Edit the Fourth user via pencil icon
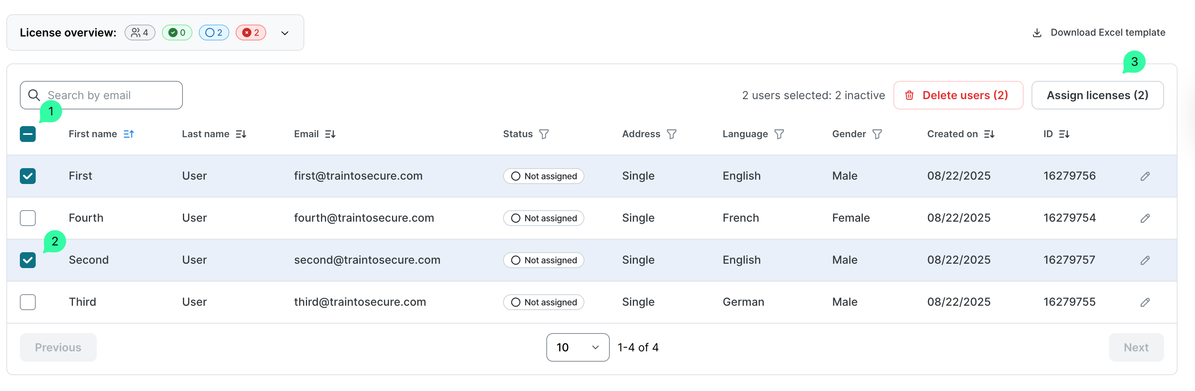Screen dimensions: 1195x391 [1145, 218]
